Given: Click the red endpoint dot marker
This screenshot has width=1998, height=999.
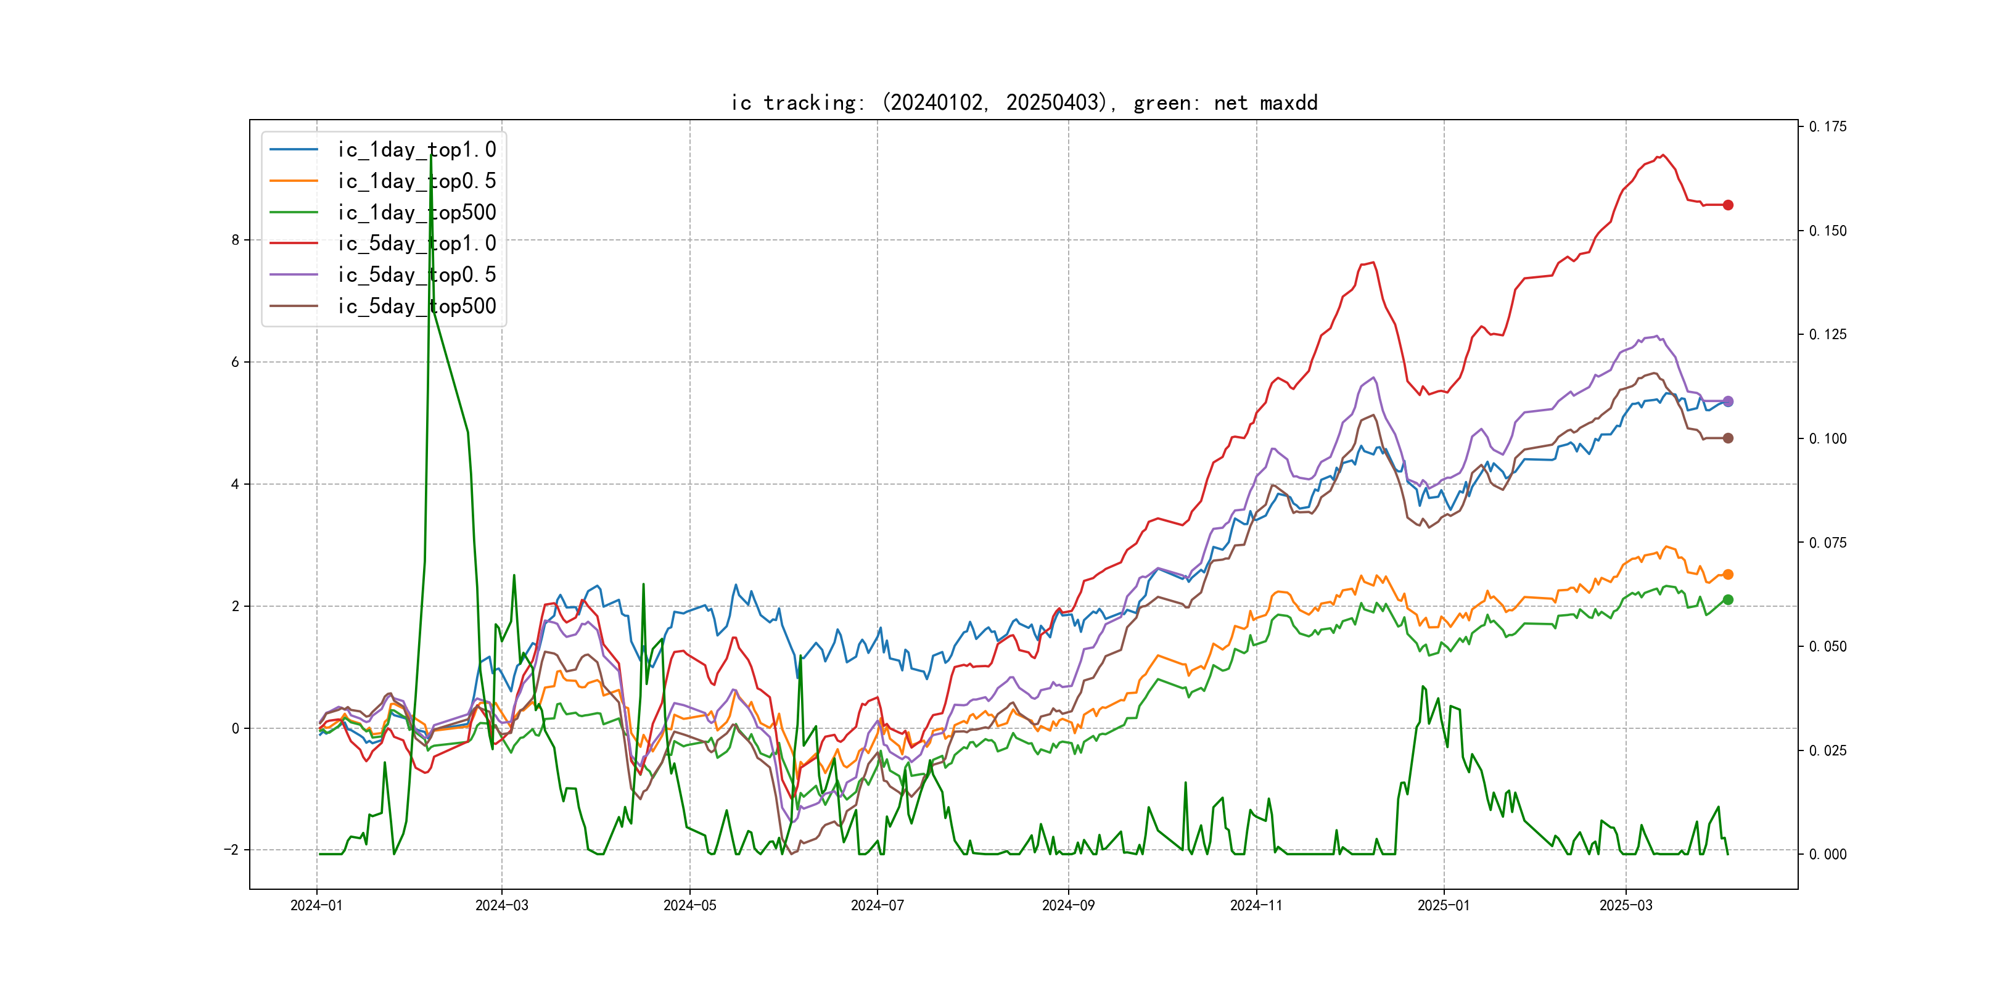Looking at the screenshot, I should tap(1727, 205).
